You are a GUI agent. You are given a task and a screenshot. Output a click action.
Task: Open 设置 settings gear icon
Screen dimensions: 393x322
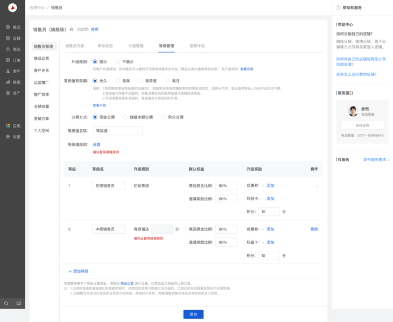tap(8, 137)
